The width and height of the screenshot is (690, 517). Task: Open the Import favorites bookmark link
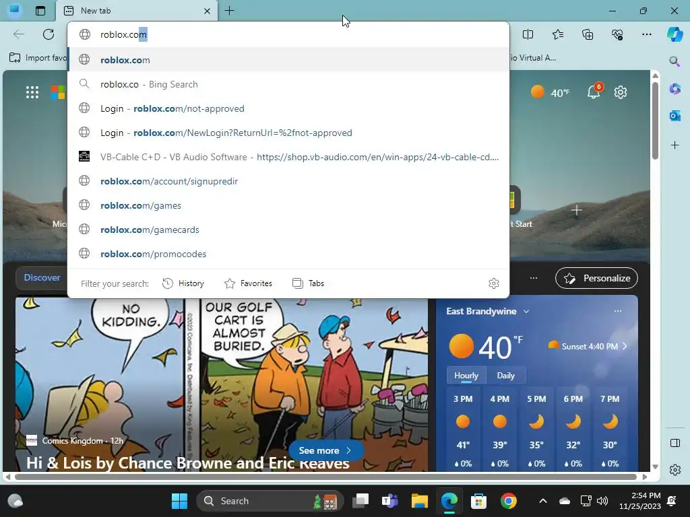pyautogui.click(x=38, y=58)
